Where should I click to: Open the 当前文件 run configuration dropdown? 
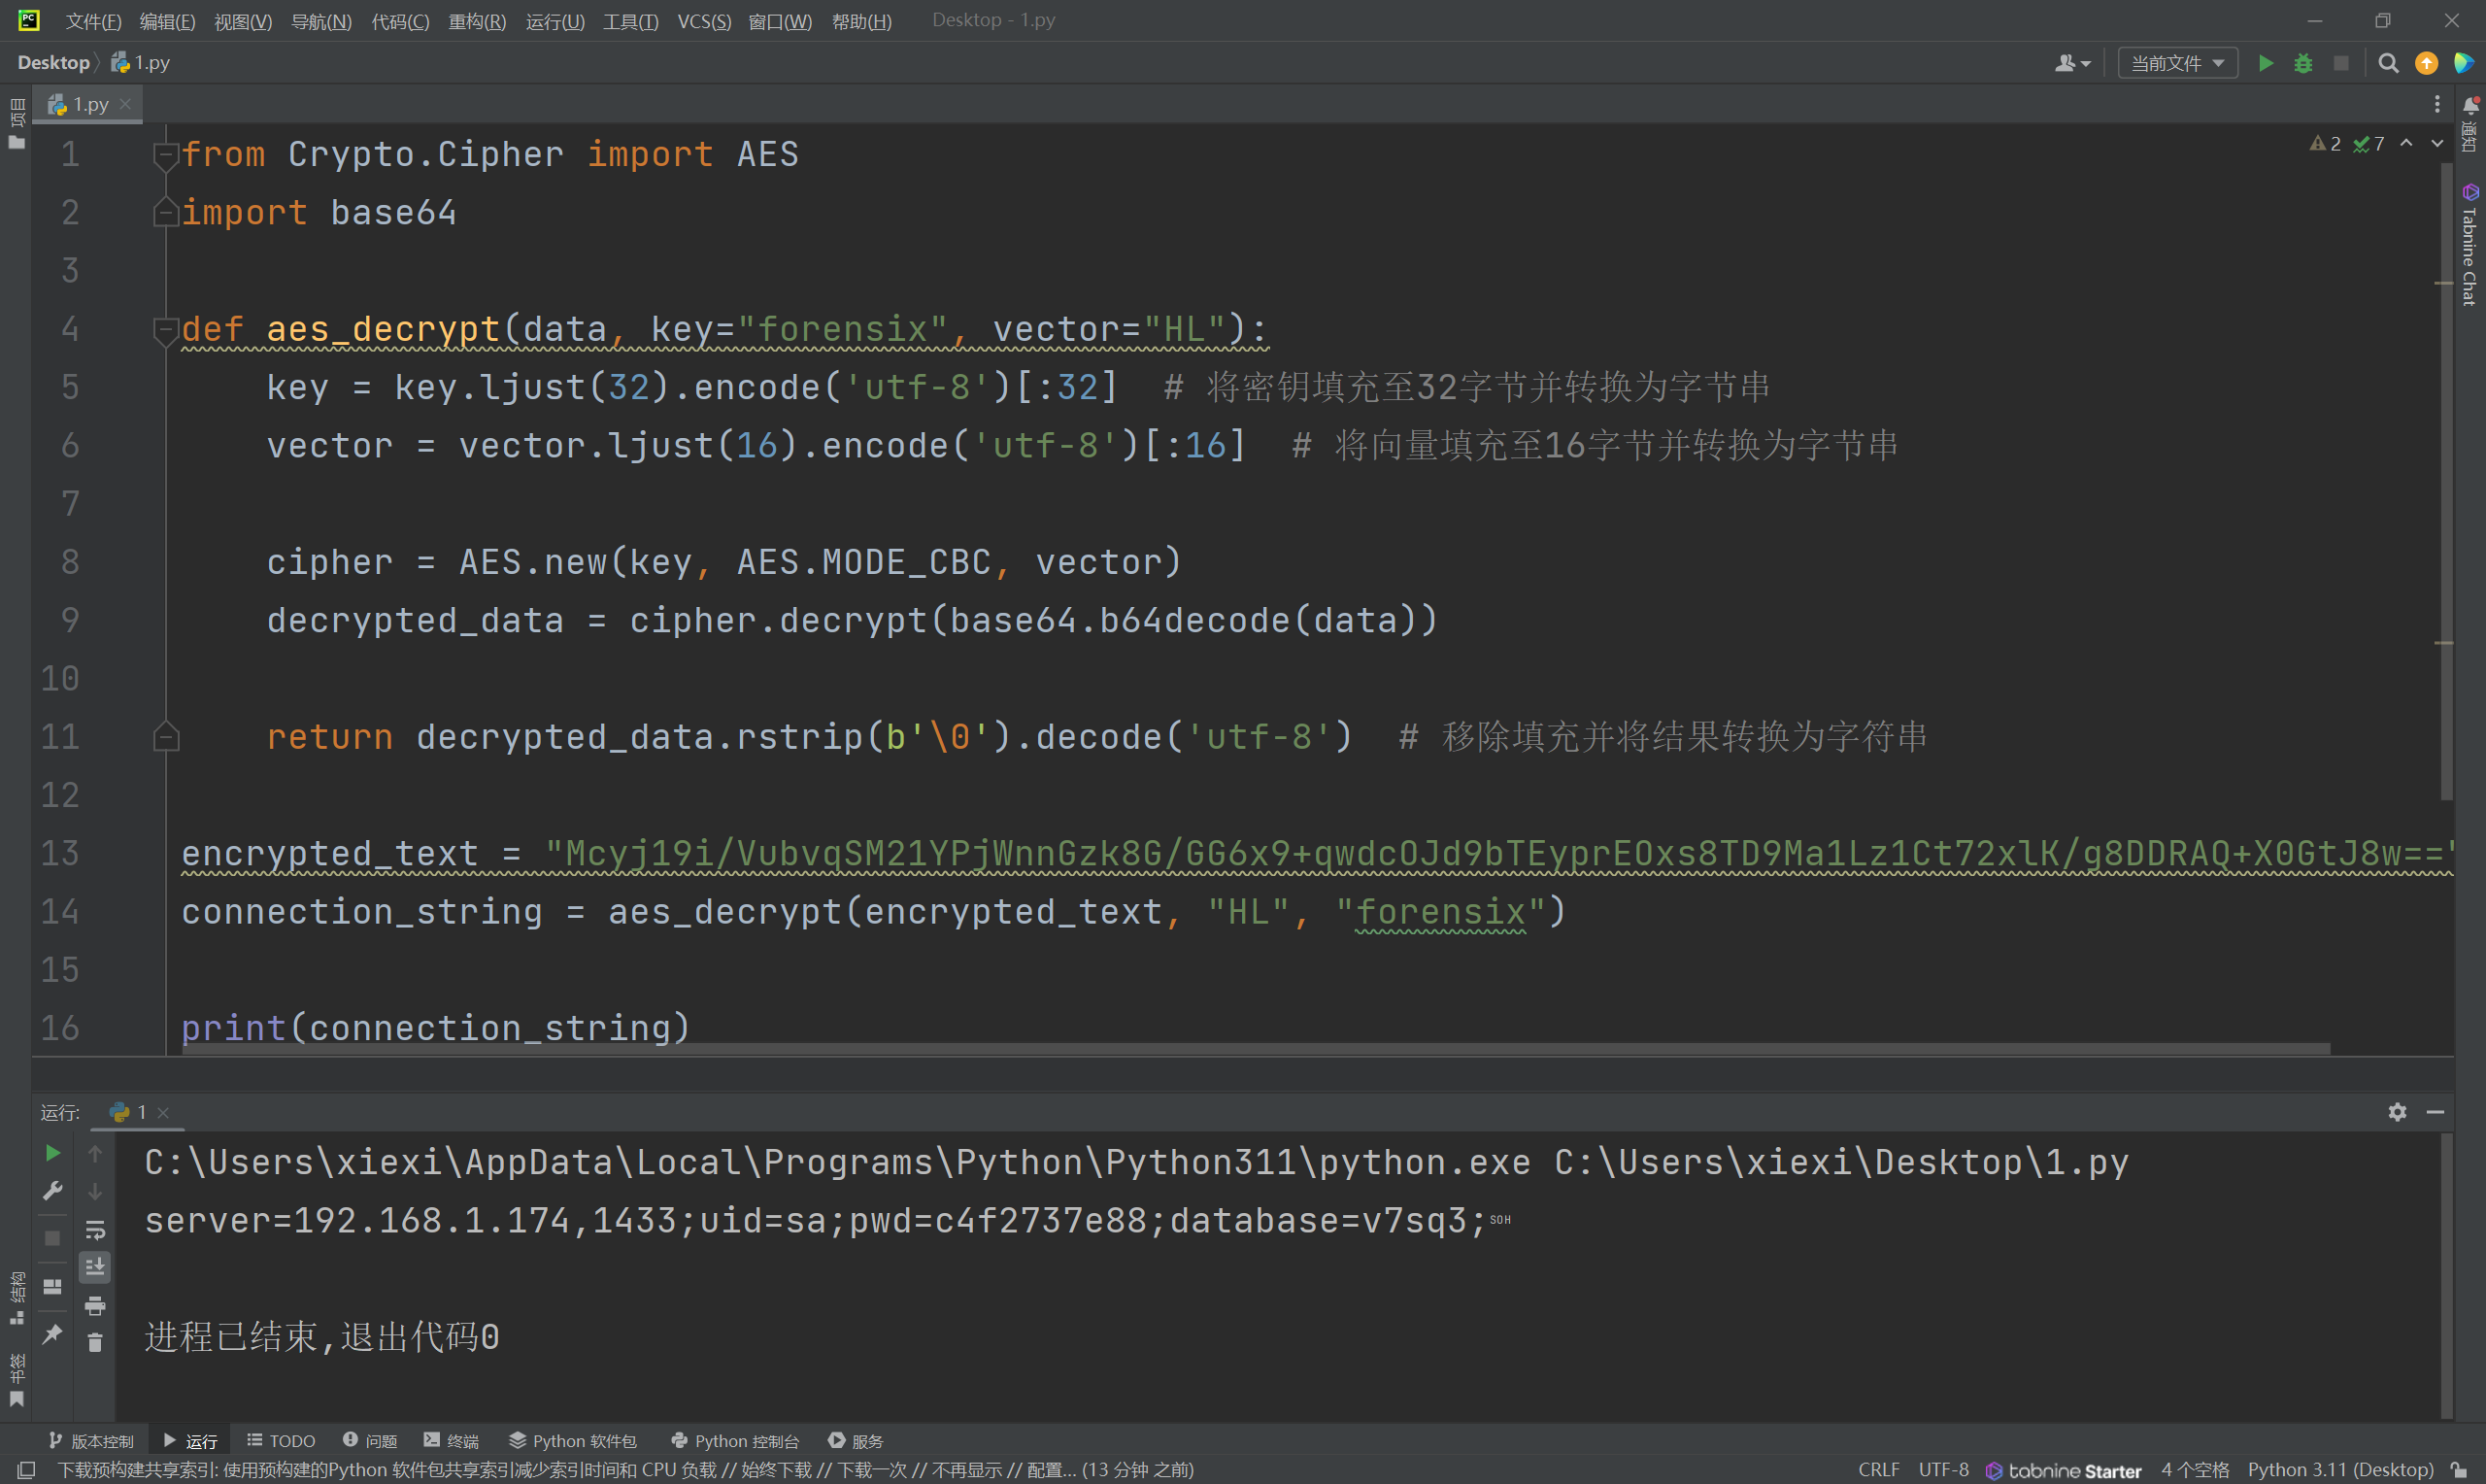tap(2177, 63)
